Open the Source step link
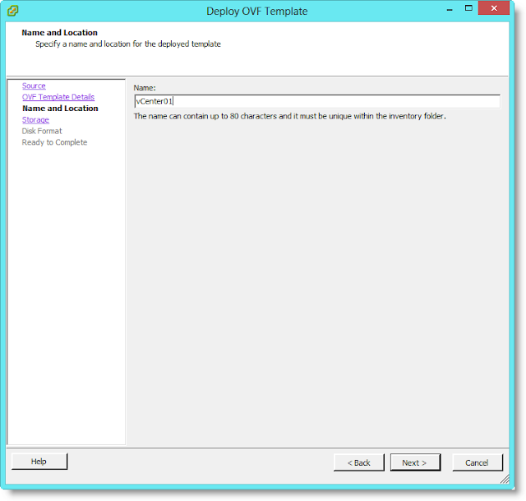 [x=34, y=86]
